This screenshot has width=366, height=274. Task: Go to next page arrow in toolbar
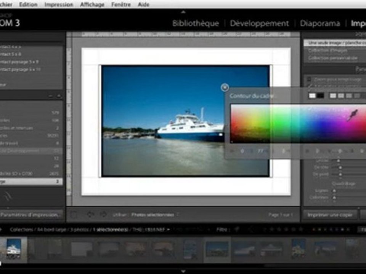(x=103, y=215)
